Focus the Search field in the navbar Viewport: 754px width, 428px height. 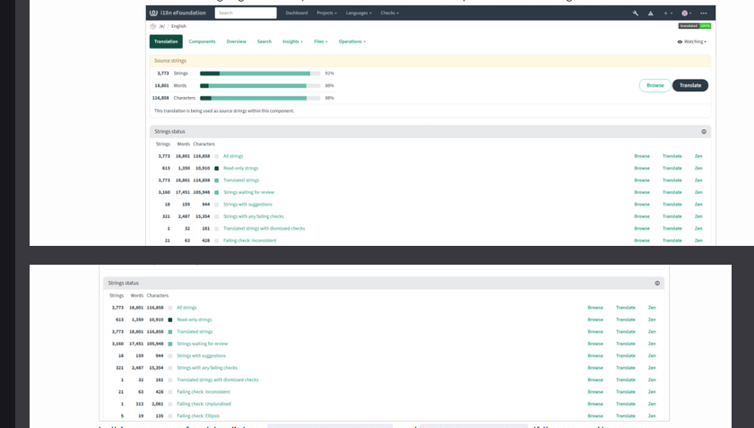tap(246, 13)
